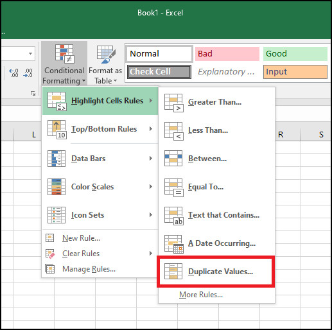
Task: Select column S header
Action: [x=316, y=135]
